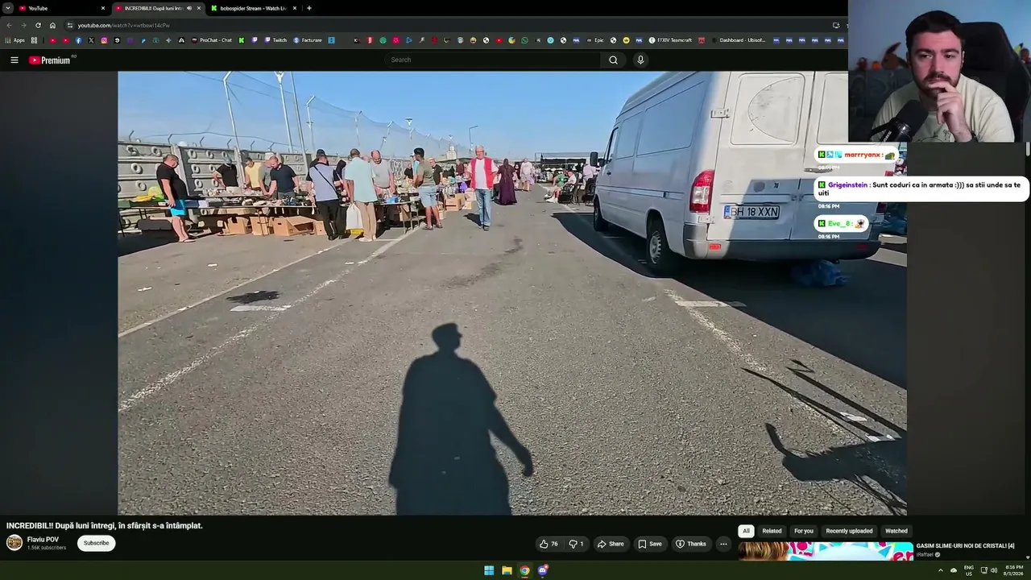The image size is (1031, 580).
Task: Start voice search with the microphone
Action: 640,60
